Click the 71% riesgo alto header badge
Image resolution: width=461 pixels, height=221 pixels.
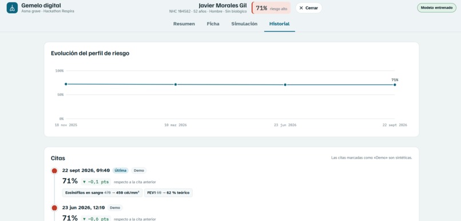pos(271,8)
